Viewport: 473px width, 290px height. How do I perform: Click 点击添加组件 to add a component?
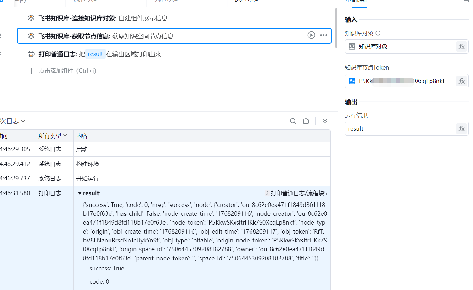tap(67, 71)
